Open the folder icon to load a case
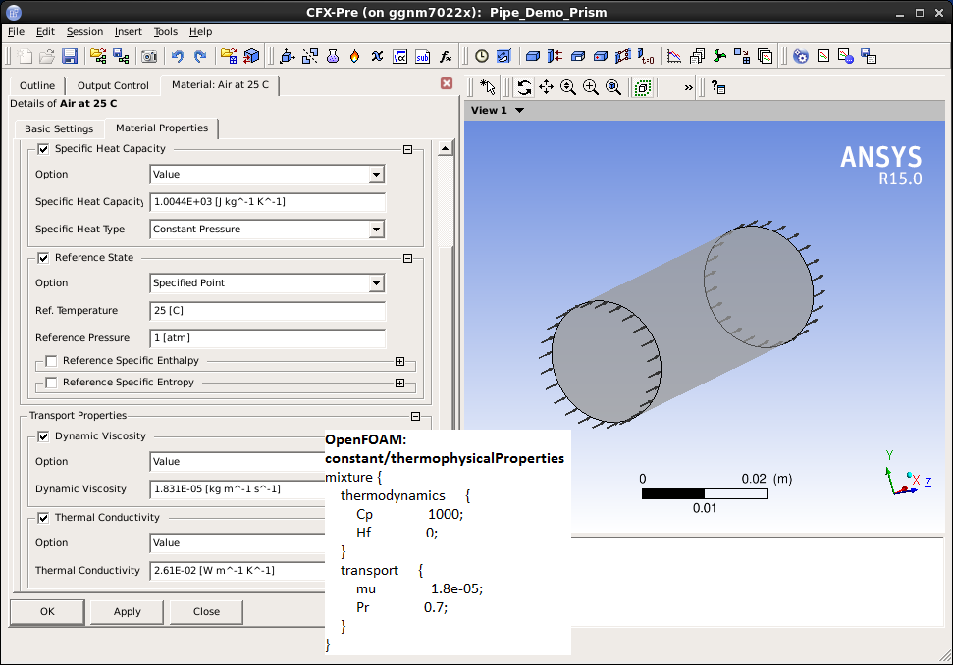953x665 pixels. click(47, 57)
